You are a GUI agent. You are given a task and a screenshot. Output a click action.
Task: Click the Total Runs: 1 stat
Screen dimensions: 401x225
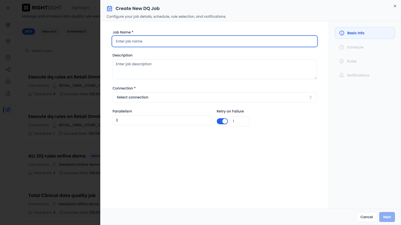(41, 133)
